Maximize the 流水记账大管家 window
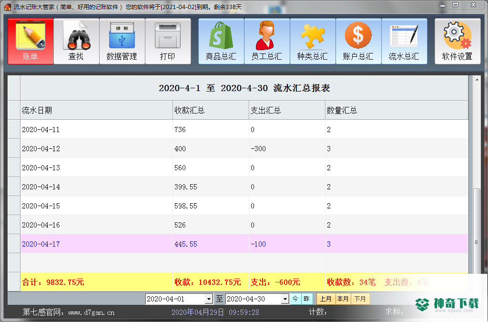The width and height of the screenshot is (488, 322). tap(456, 5)
